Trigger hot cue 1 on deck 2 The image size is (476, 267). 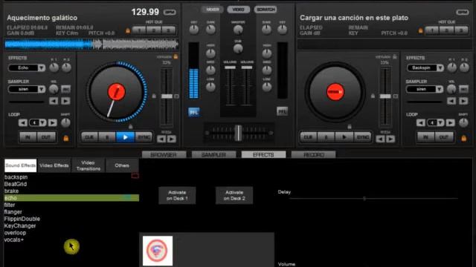pos(432,30)
